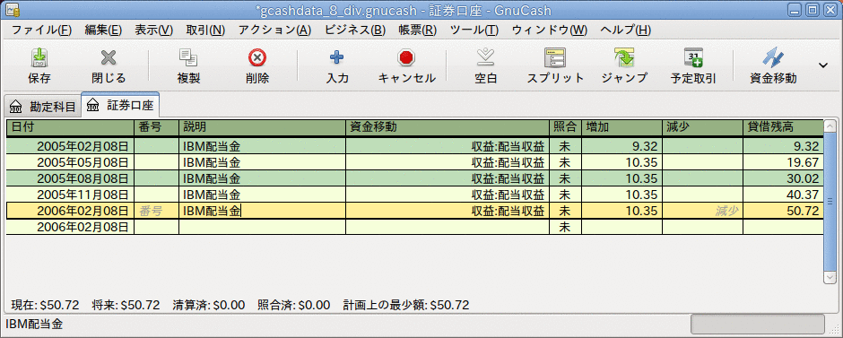Click the ジャンプ (Jump) toolbar icon
843x338 pixels.
click(624, 57)
